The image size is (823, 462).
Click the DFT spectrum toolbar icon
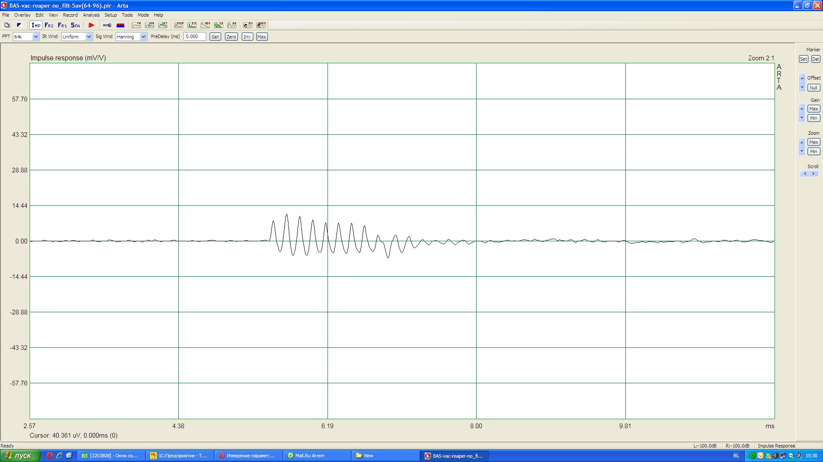(x=163, y=25)
